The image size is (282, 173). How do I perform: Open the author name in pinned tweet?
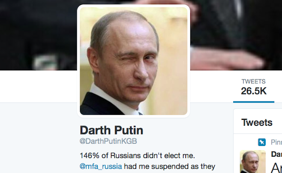[x=276, y=154]
